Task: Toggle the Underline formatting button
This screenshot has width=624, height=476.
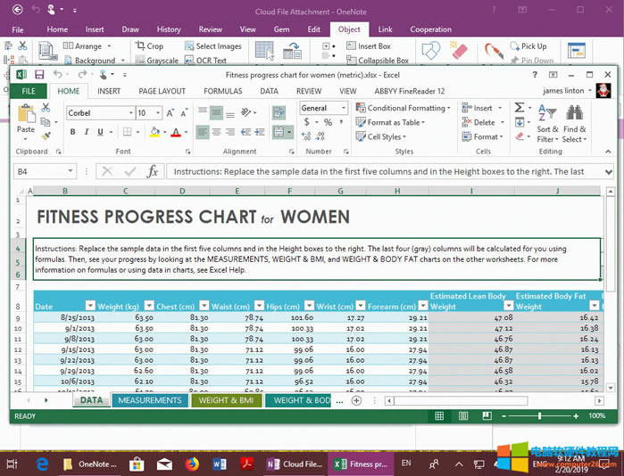Action: tap(103, 132)
